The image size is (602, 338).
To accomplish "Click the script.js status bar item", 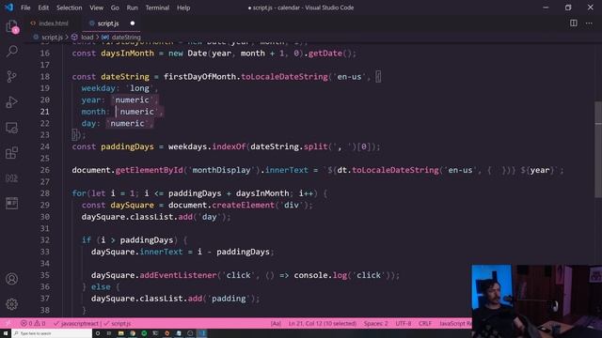I will pos(118,323).
